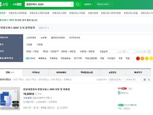Open 카테고리 더보기 dropdown
153x115 pixels.
[104, 4]
